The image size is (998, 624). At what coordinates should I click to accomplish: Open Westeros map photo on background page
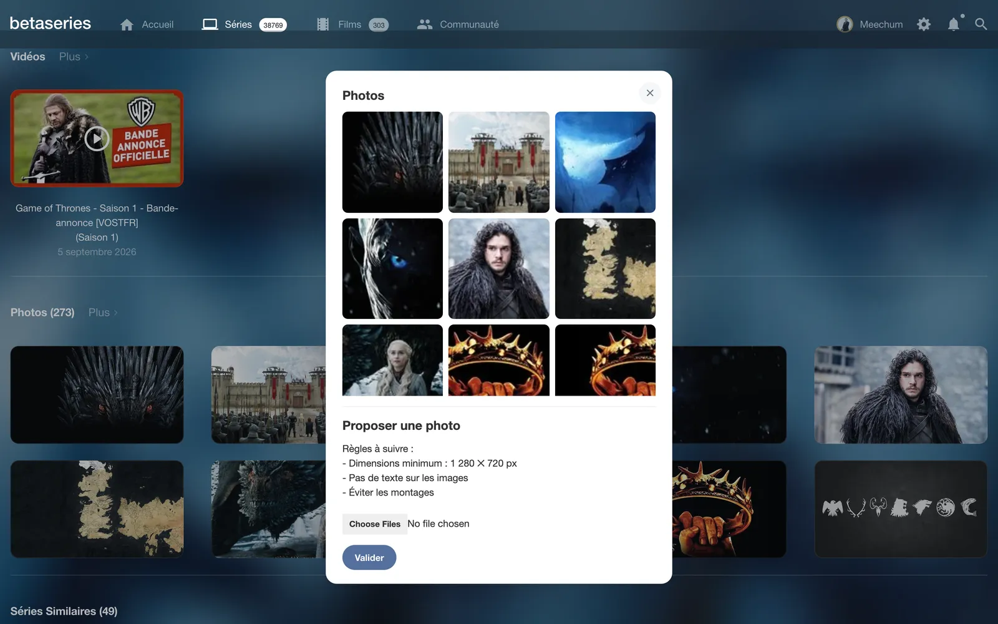[97, 509]
